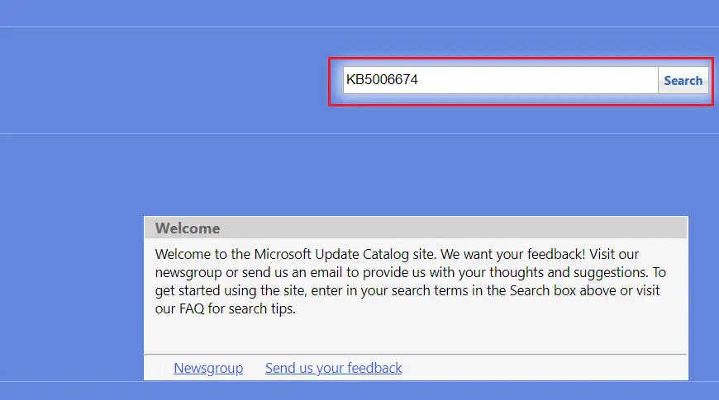Select the Welcome panel header bar
Viewport: 719px width, 400px height.
pyautogui.click(x=416, y=228)
